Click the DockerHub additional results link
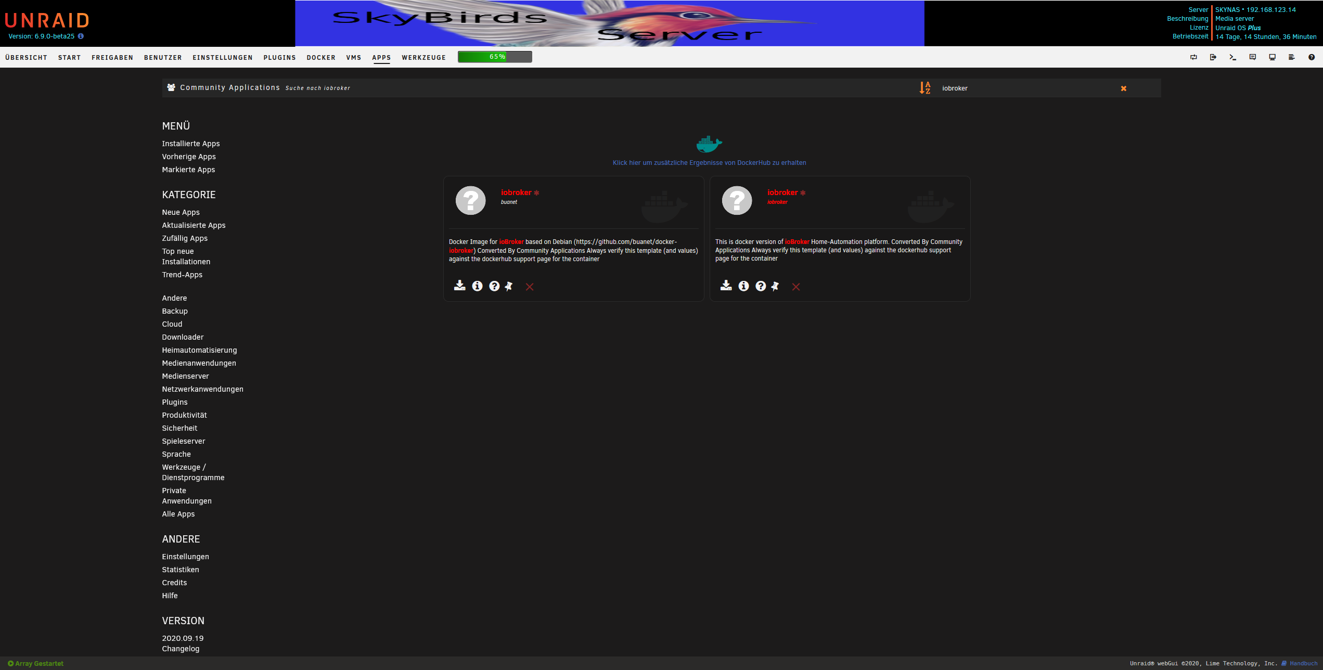Screen dimensions: 1323x670 tap(709, 163)
